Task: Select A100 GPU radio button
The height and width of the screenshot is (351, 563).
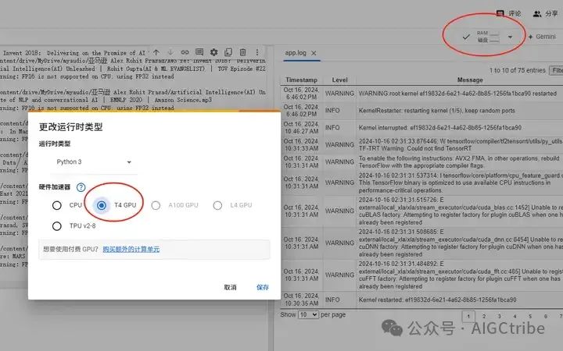Action: pos(156,205)
